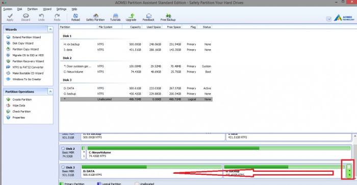The image size is (357, 185).
Task: Select the C: NieuwVolume table row
Action: click(x=136, y=72)
